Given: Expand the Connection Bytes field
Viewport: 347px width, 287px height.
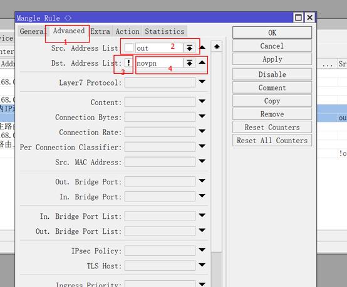Looking at the screenshot, I should click(x=202, y=116).
